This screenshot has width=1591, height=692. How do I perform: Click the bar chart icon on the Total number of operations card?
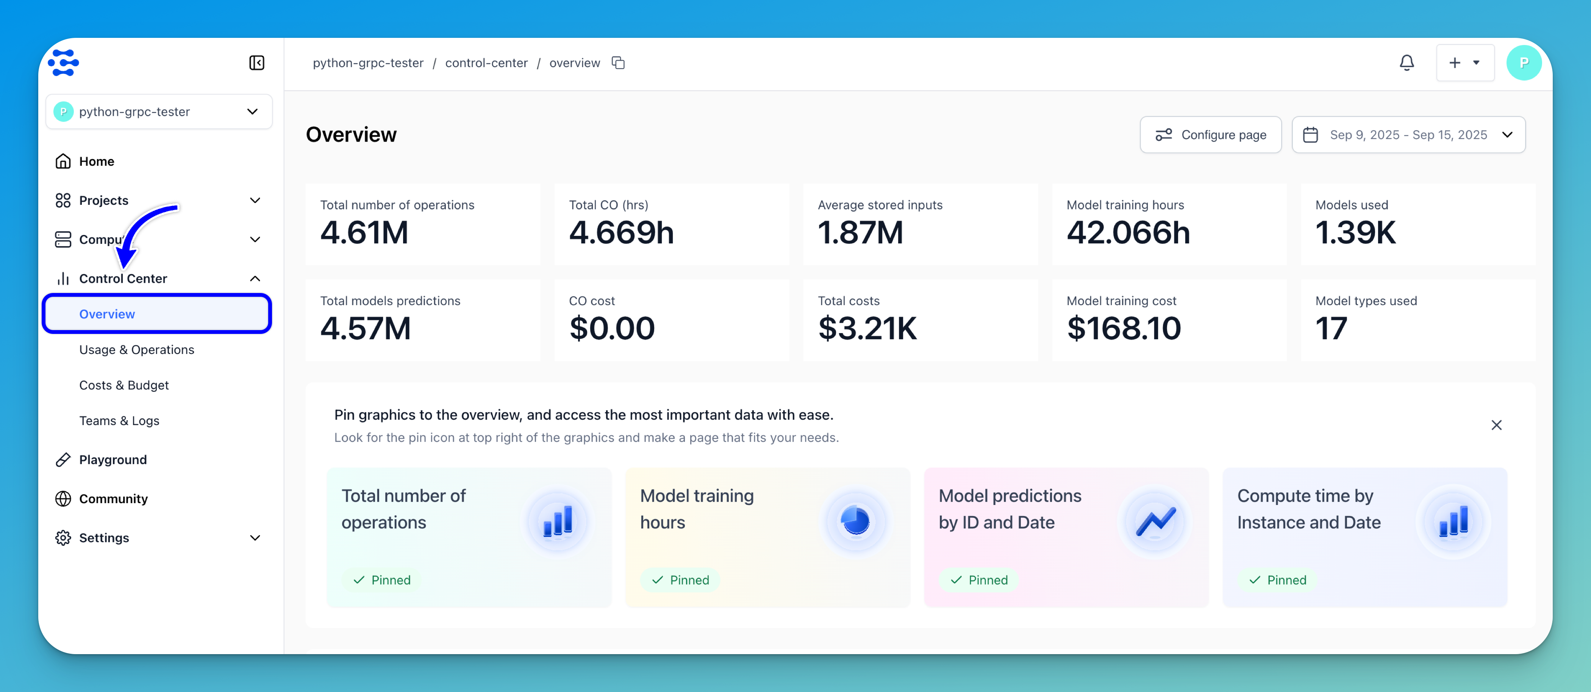point(557,522)
